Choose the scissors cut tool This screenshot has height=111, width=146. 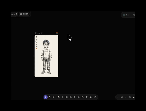(x=54, y=97)
